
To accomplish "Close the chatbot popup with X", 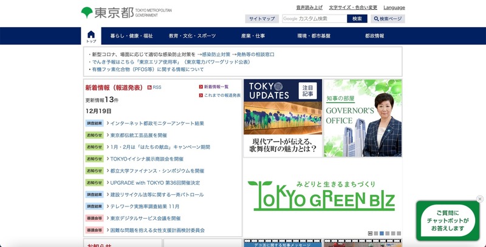I will click(x=479, y=199).
